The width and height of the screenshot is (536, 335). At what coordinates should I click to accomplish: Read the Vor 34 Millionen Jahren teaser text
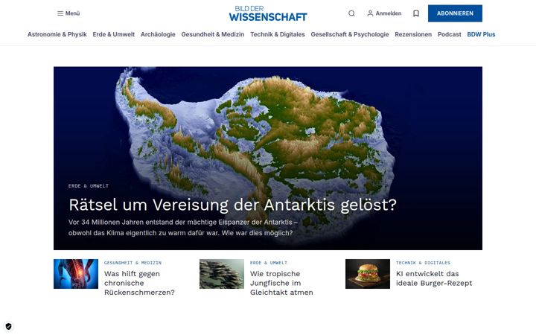pyautogui.click(x=183, y=227)
